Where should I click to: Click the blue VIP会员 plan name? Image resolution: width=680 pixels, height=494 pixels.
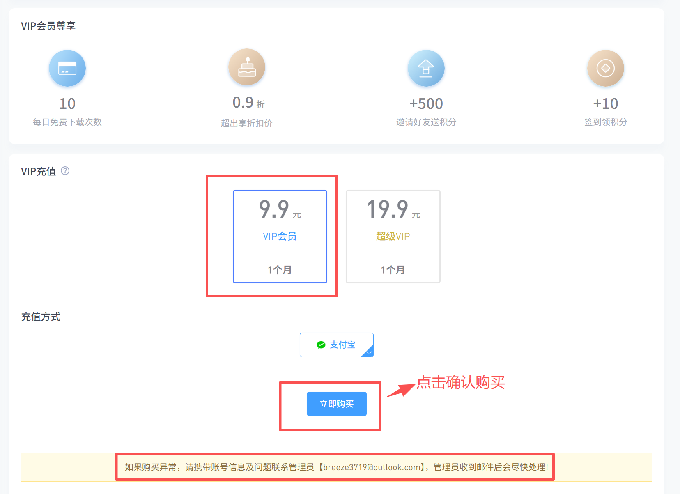coord(280,237)
